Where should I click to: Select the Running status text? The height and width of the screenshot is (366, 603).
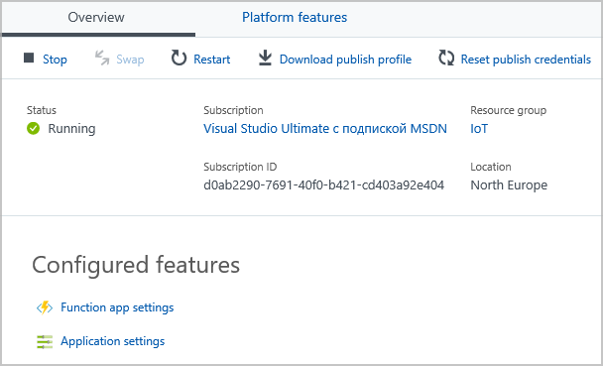[71, 128]
